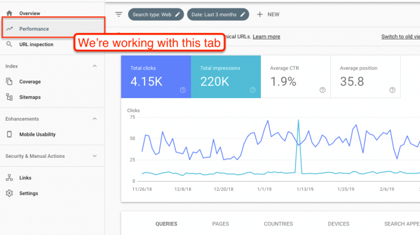The width and height of the screenshot is (420, 235).
Task: Click the Overview home icon
Action: [x=10, y=13]
